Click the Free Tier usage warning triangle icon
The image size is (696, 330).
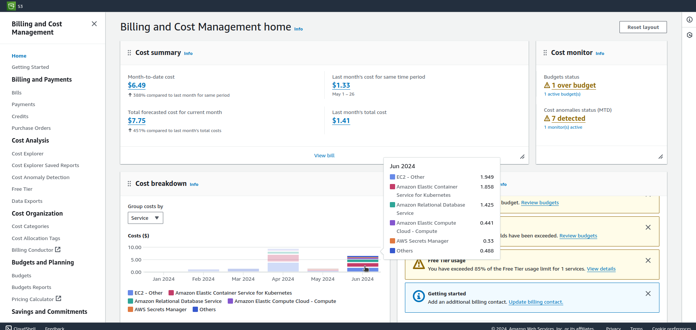419,264
